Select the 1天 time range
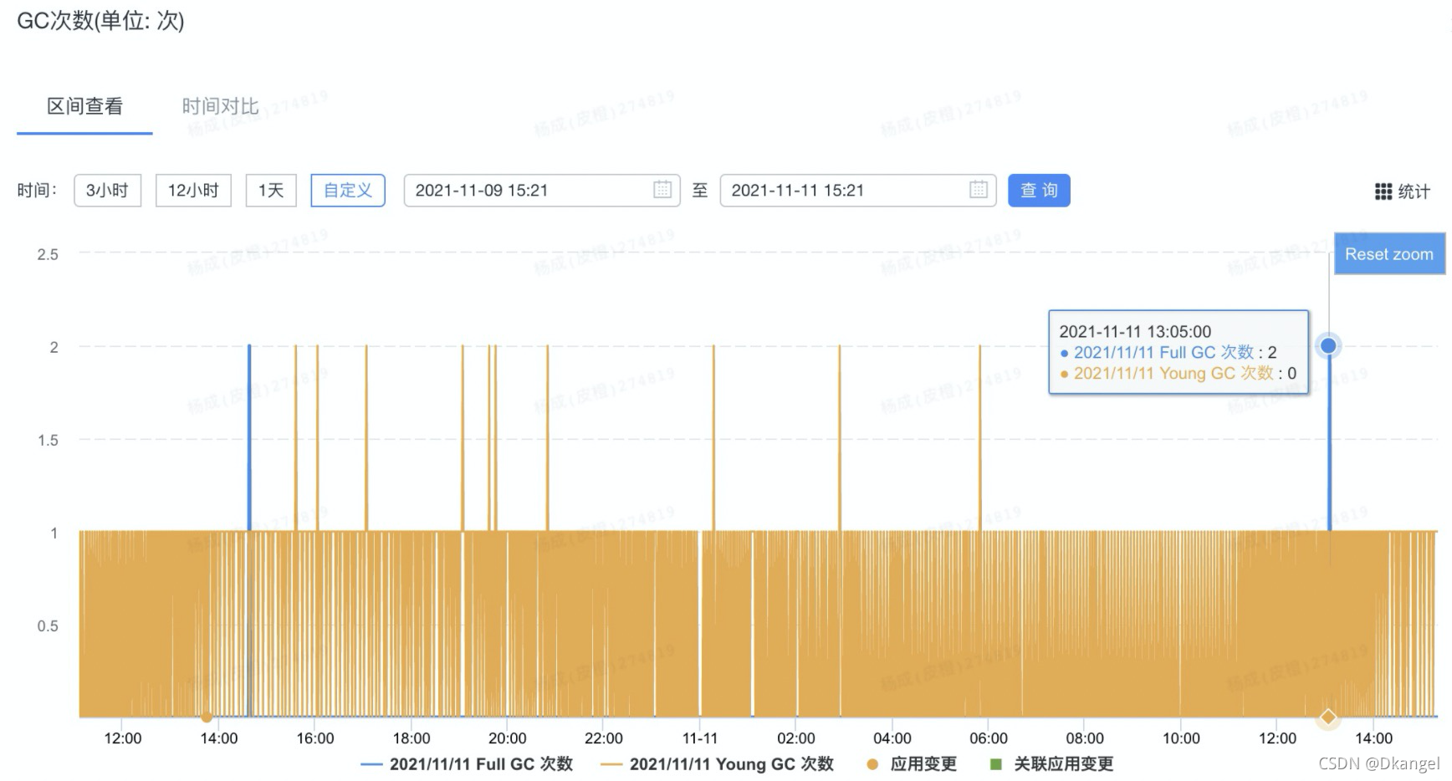The height and width of the screenshot is (781, 1452). coord(271,191)
